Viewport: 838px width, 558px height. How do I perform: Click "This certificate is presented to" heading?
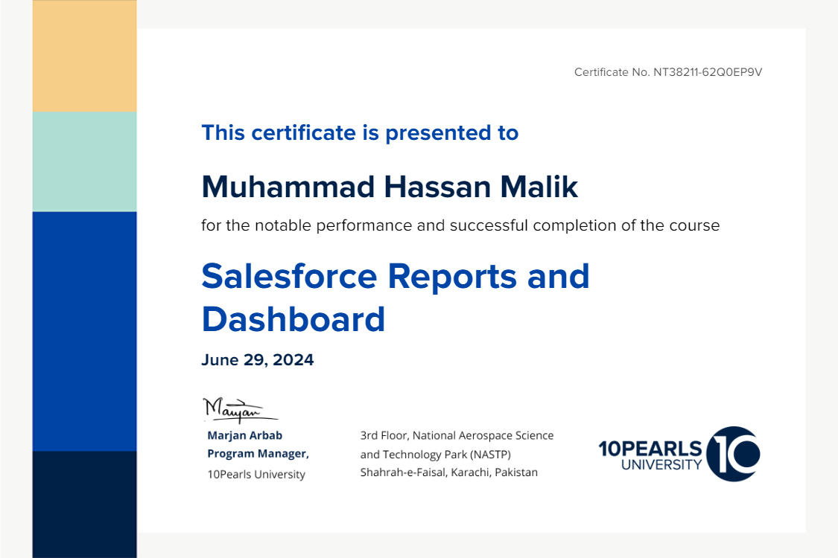coord(359,132)
